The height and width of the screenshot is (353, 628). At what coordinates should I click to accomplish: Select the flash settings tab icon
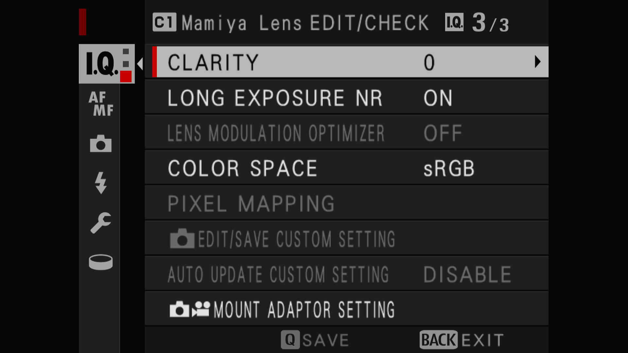101,183
